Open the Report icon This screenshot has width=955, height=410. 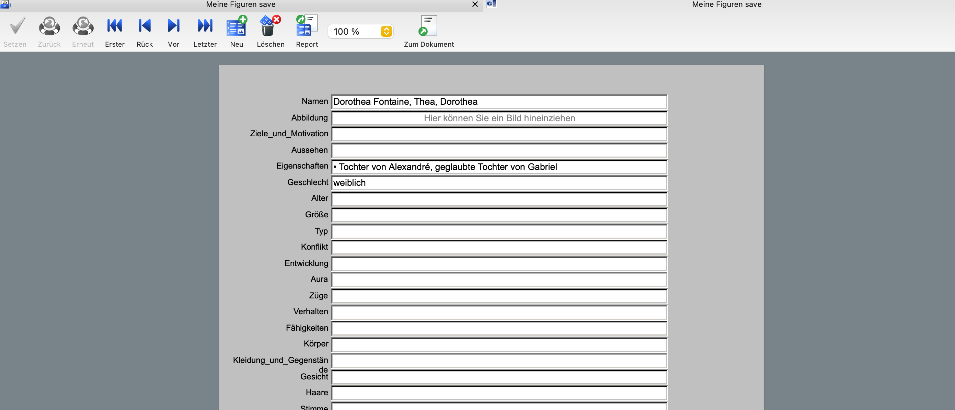[307, 25]
